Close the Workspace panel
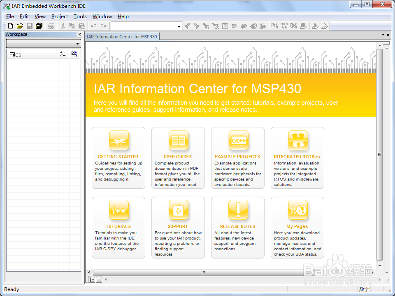This screenshot has width=395, height=296. pyautogui.click(x=80, y=34)
